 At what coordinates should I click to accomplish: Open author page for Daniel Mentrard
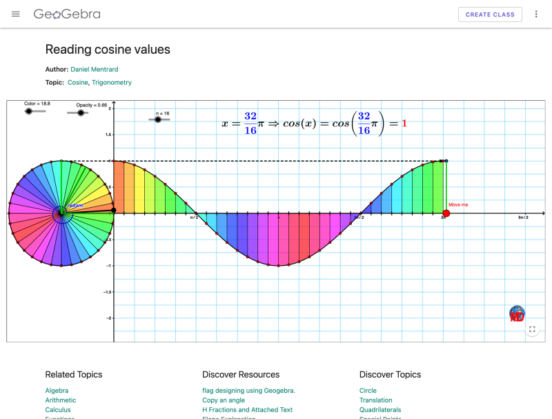(94, 69)
